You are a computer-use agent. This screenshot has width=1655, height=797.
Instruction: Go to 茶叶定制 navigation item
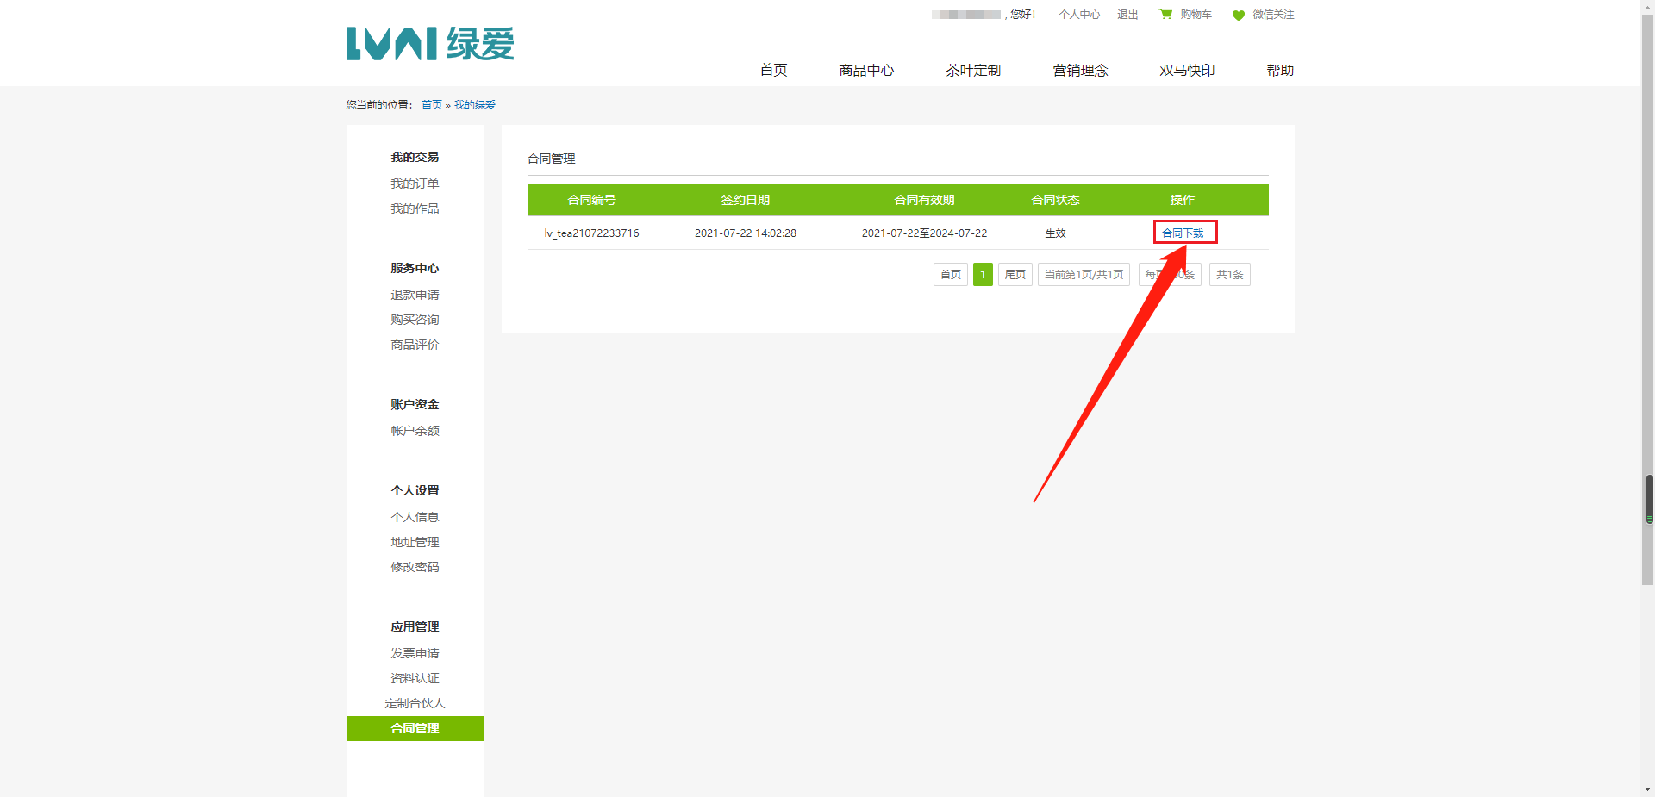pos(973,71)
